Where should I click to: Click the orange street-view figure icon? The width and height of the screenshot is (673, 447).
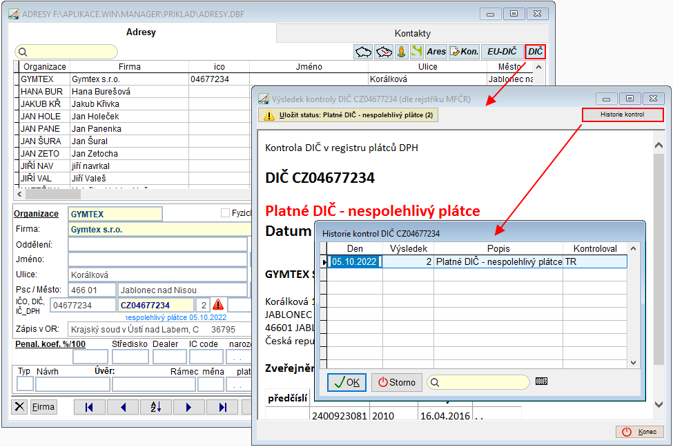coord(401,52)
